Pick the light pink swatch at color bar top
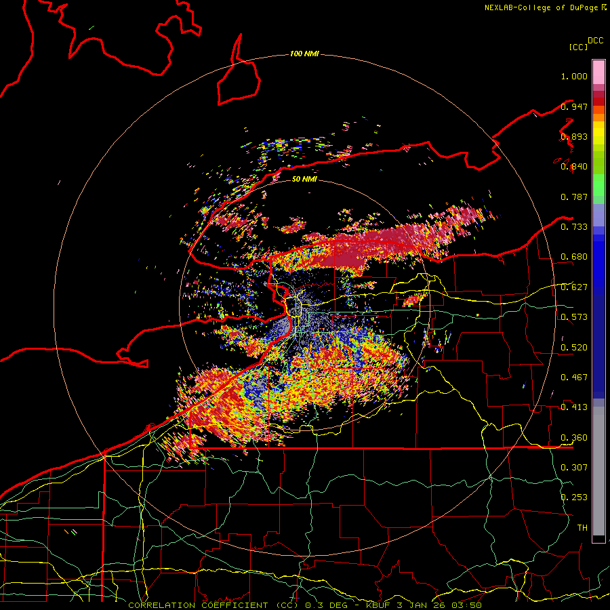The width and height of the screenshot is (610, 610). click(598, 73)
